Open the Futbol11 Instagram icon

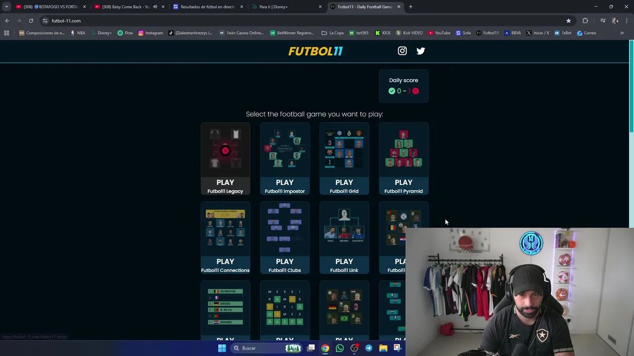(x=402, y=51)
